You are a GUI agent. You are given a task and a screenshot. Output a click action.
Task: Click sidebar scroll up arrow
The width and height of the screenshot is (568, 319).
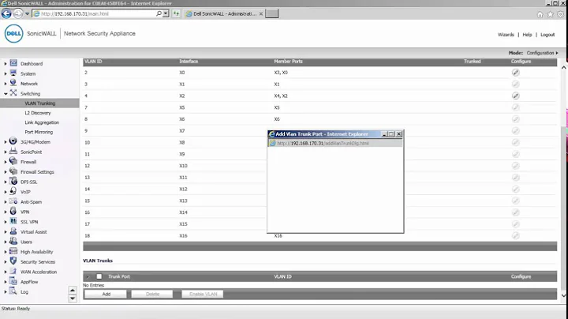[73, 290]
